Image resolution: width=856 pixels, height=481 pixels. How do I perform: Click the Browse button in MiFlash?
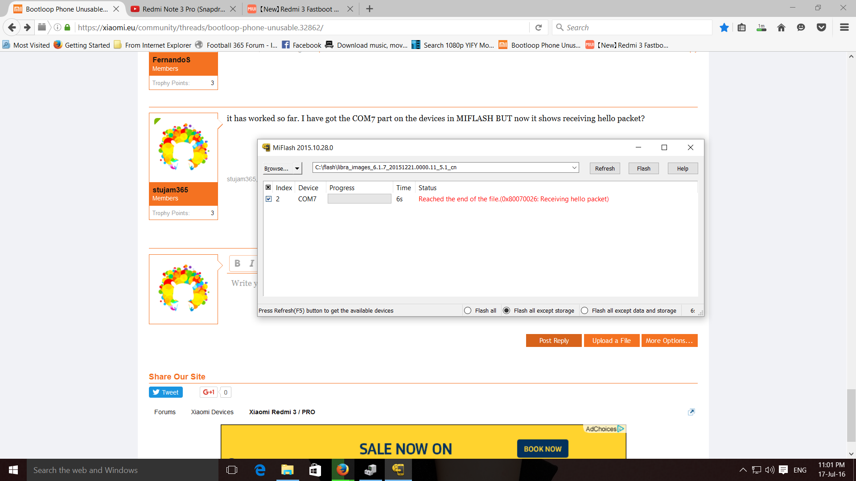coord(278,168)
